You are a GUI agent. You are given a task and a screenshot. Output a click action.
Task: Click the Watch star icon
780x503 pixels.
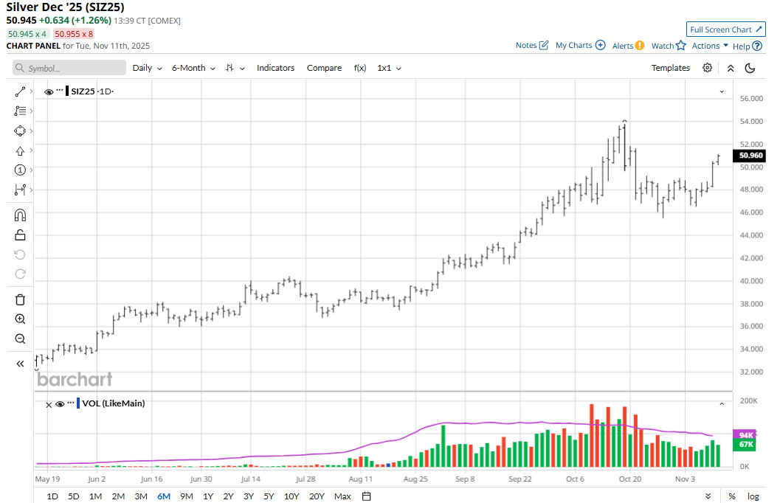[681, 46]
